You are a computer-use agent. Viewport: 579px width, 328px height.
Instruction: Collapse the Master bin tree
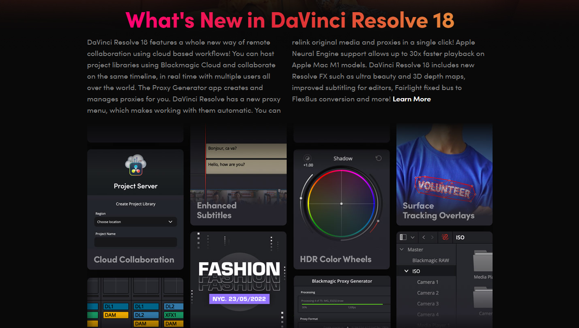[x=402, y=249]
